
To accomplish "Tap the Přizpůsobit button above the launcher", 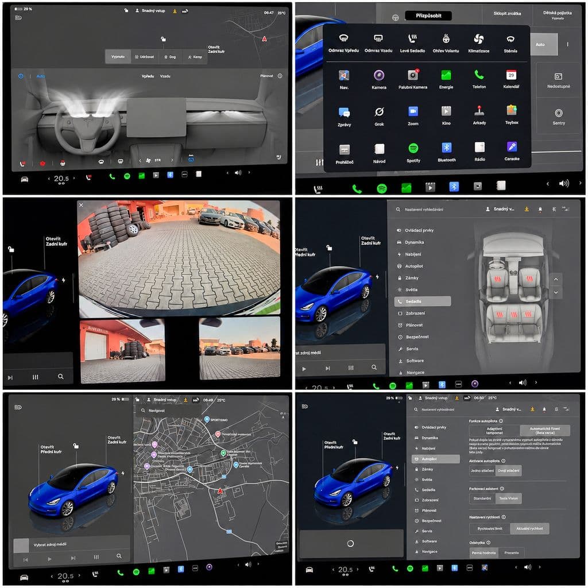I will click(428, 16).
